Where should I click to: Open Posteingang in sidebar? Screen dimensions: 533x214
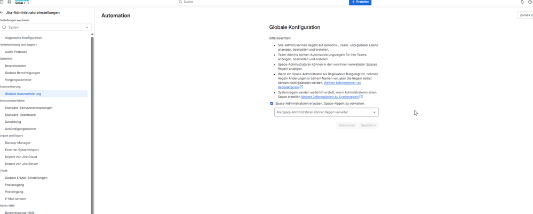14,192
